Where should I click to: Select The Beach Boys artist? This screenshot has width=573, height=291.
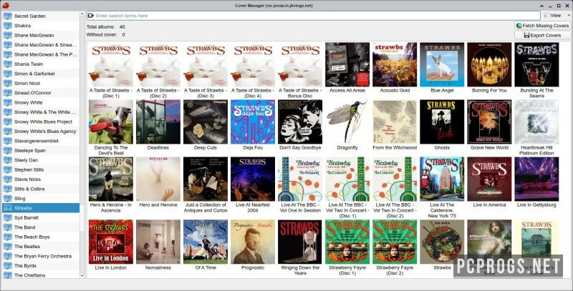point(41,237)
